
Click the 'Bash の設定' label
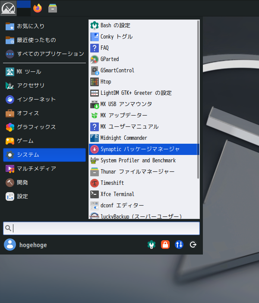115,25
